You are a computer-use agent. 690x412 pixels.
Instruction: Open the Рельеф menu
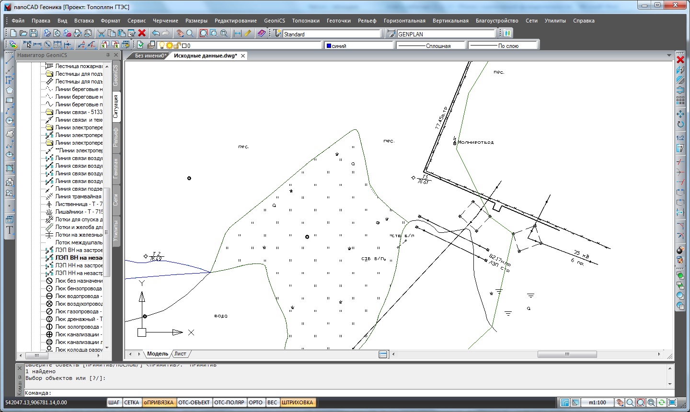367,21
